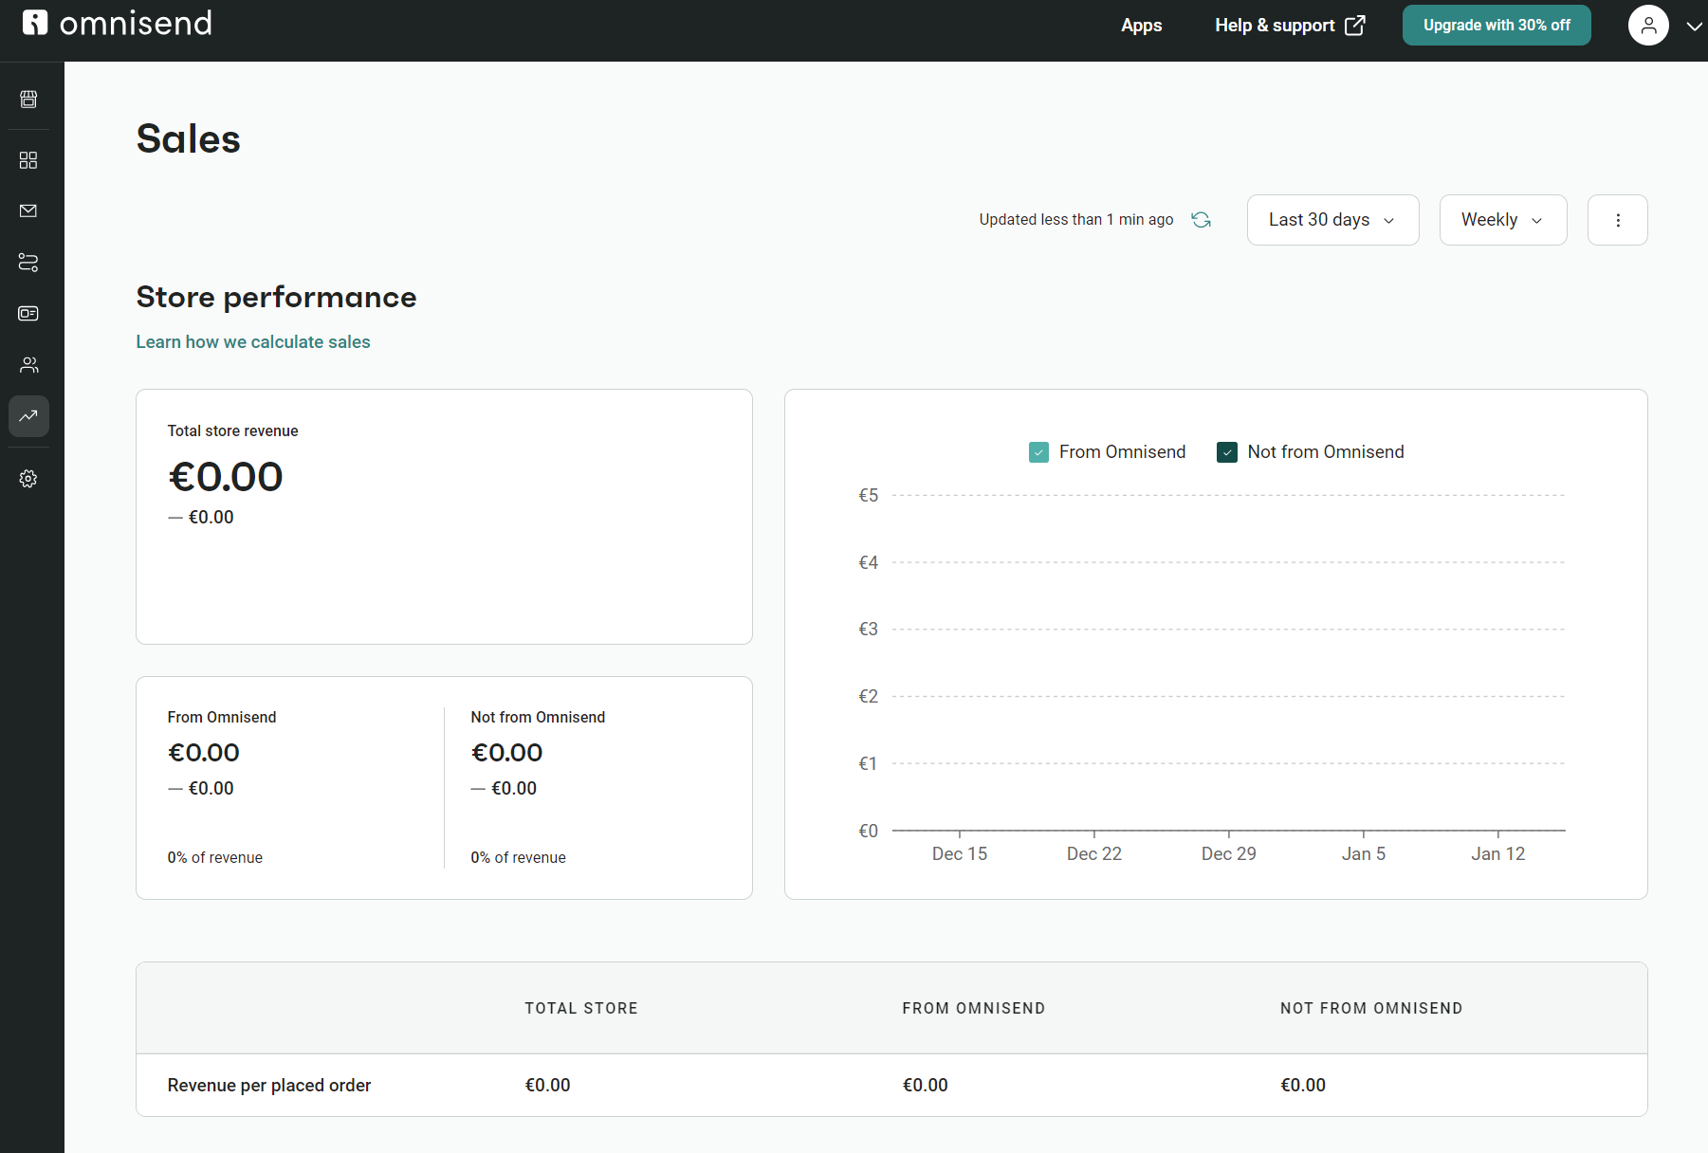Open the store home icon in sidebar
Image resolution: width=1708 pixels, height=1153 pixels.
[x=28, y=99]
